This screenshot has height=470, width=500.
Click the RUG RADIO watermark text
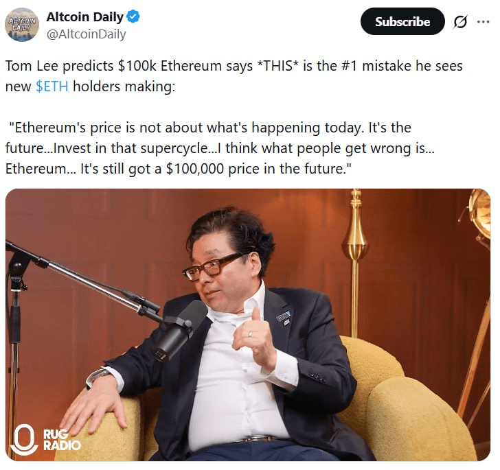point(62,440)
